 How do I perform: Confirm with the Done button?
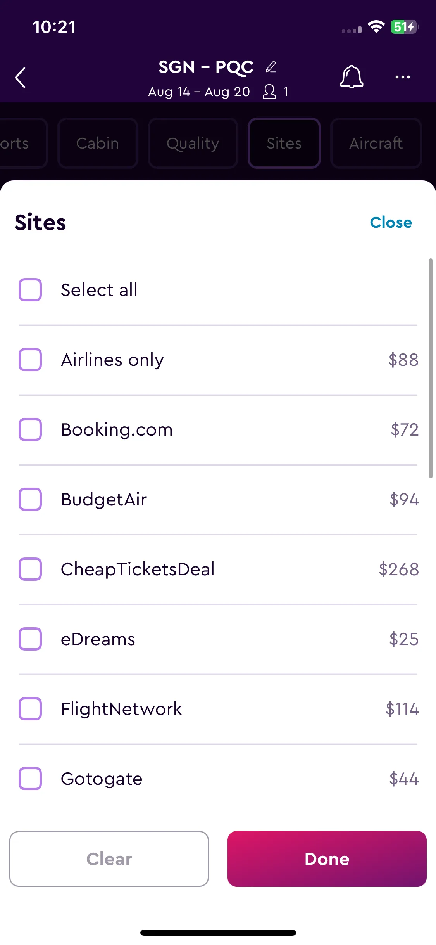point(327,859)
